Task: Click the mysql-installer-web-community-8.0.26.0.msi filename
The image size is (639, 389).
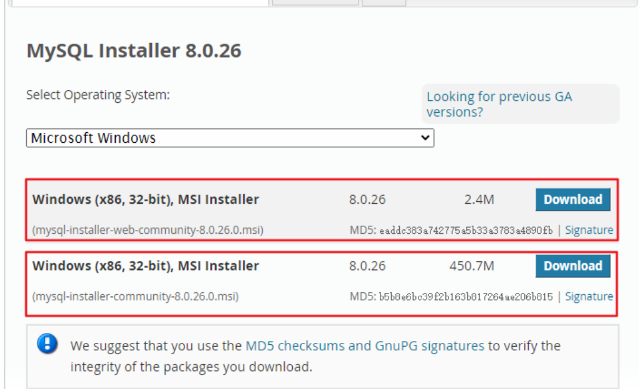Action: tap(148, 230)
